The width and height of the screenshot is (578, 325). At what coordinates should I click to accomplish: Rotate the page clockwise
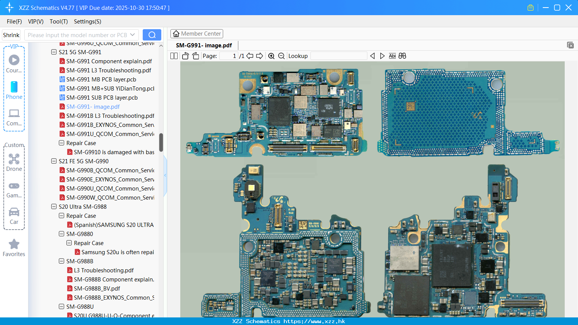pyautogui.click(x=195, y=56)
